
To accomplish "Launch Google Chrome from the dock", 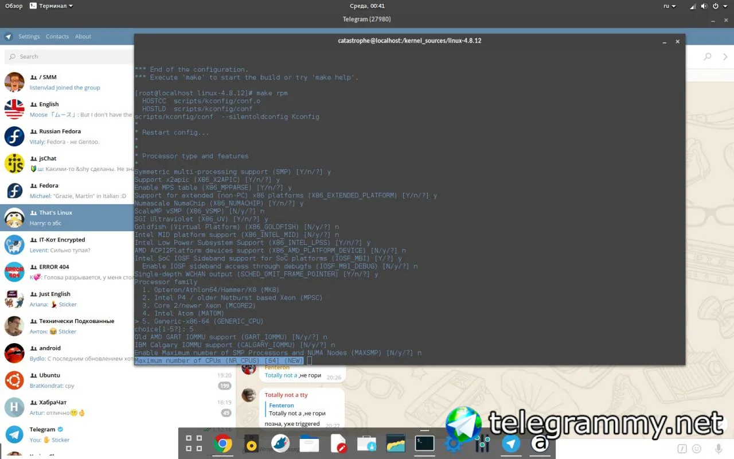I will pyautogui.click(x=223, y=444).
